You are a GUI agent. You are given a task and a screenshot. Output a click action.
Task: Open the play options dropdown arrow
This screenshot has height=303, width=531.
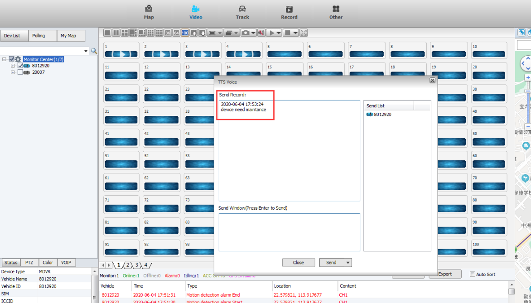pos(279,33)
